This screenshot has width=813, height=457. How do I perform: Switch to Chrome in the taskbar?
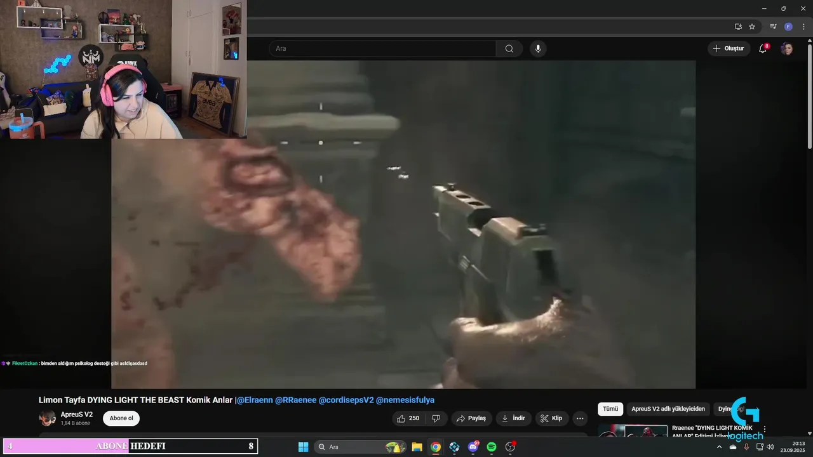pos(436,447)
